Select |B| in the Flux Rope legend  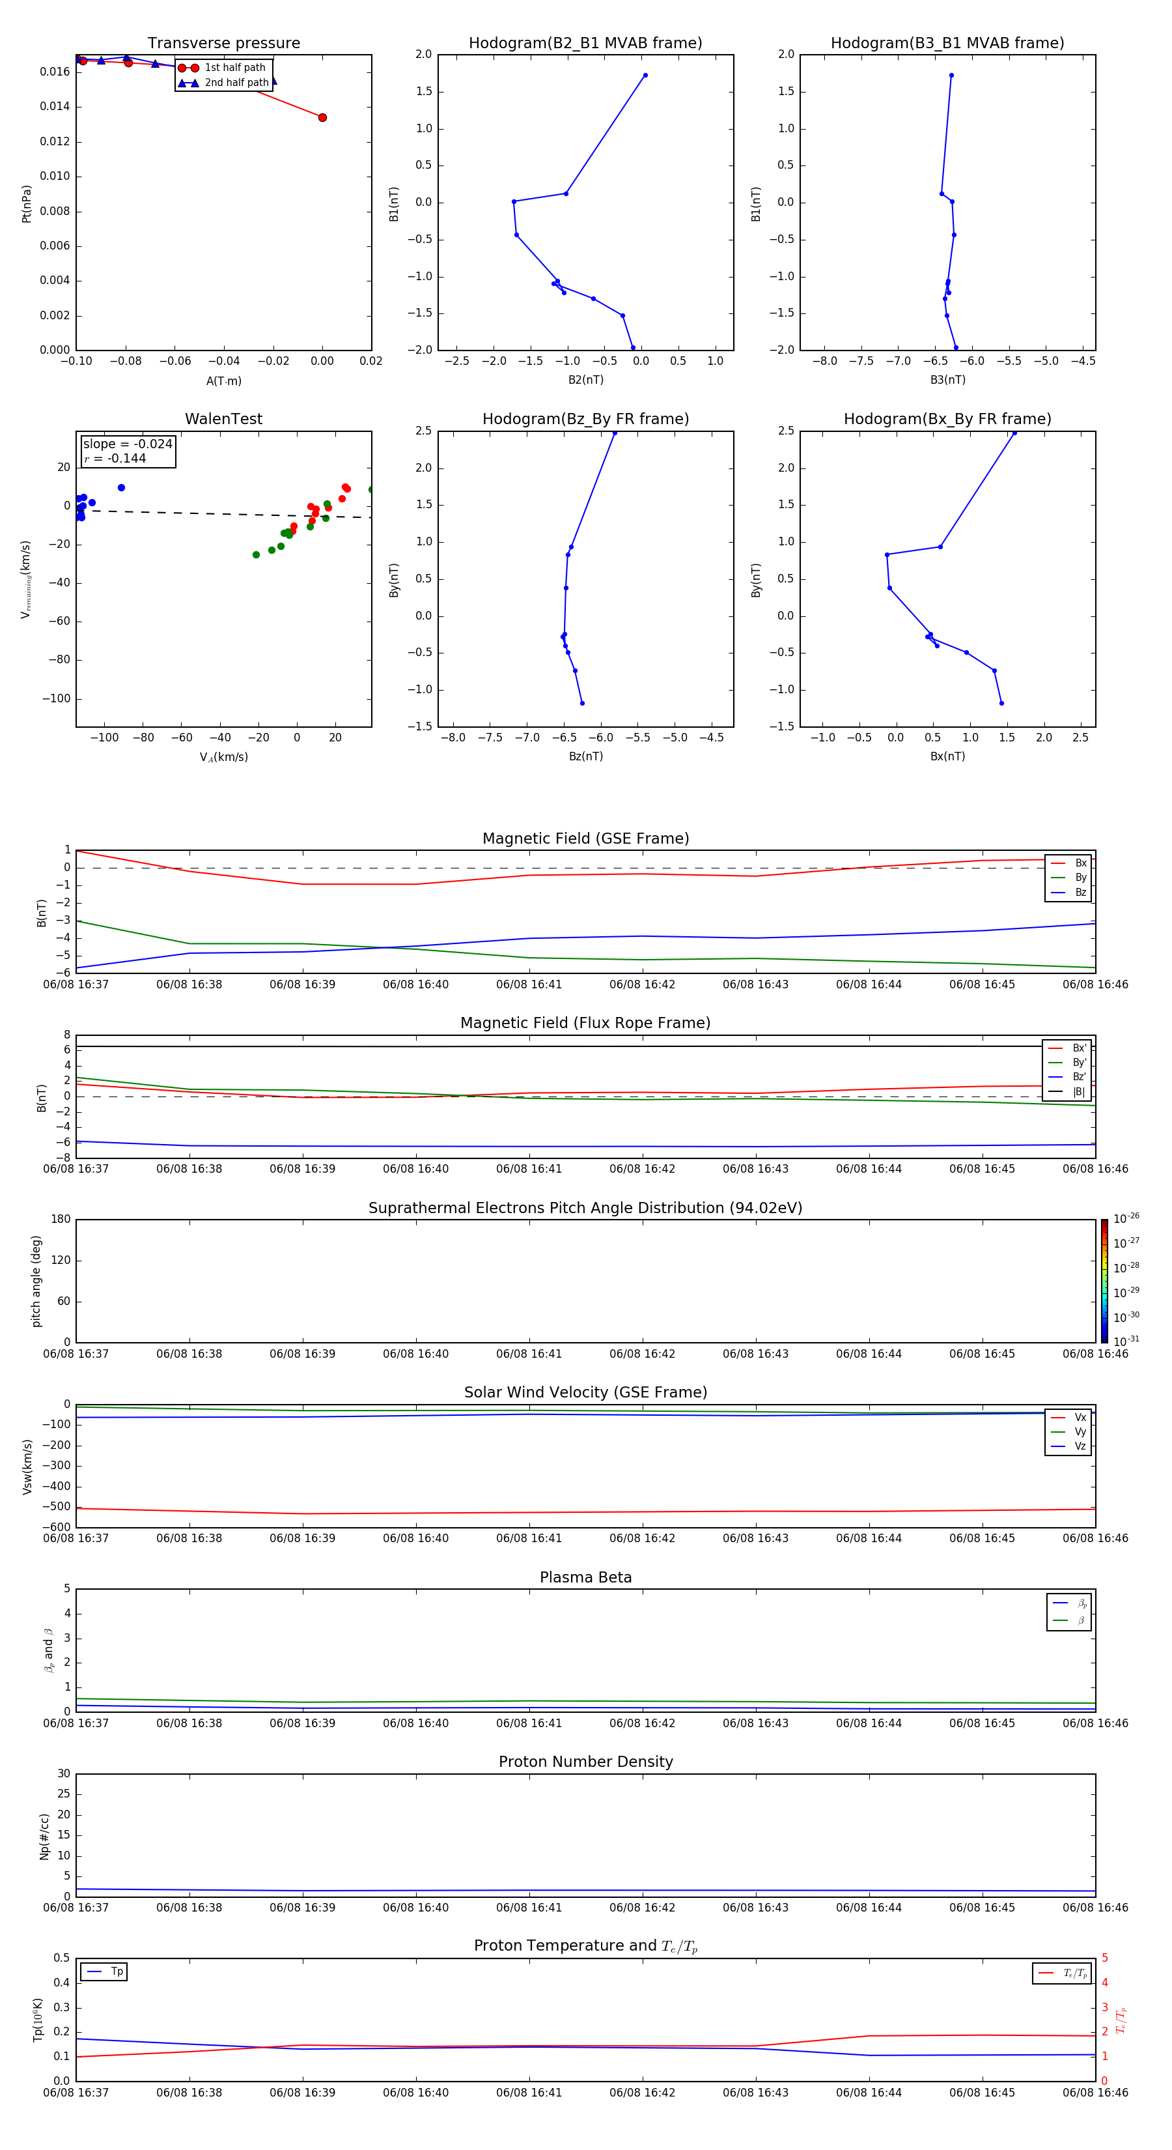coord(1067,1093)
